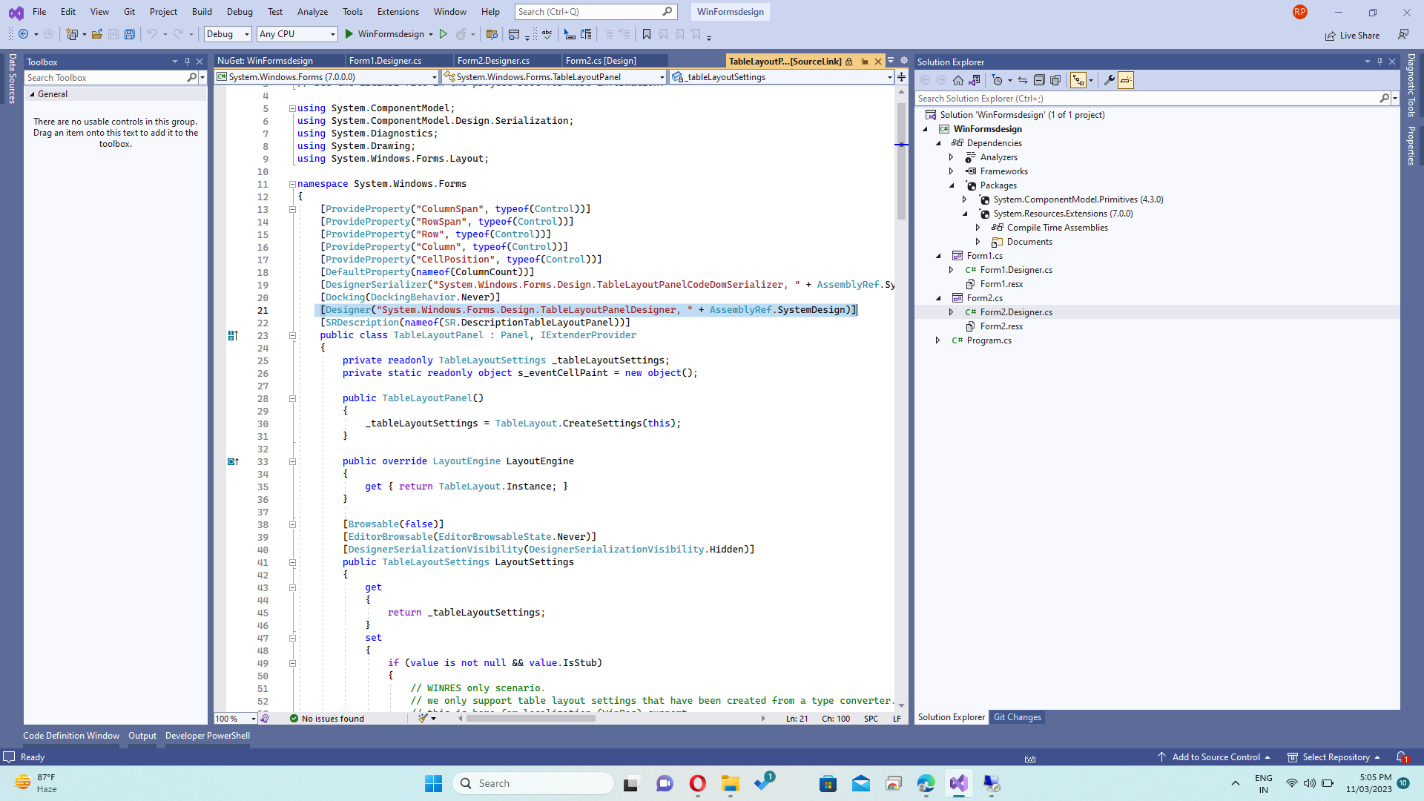Viewport: 1424px width, 801px height.
Task: Collapse the namespace System.Windows.Forms code block
Action: 292,184
